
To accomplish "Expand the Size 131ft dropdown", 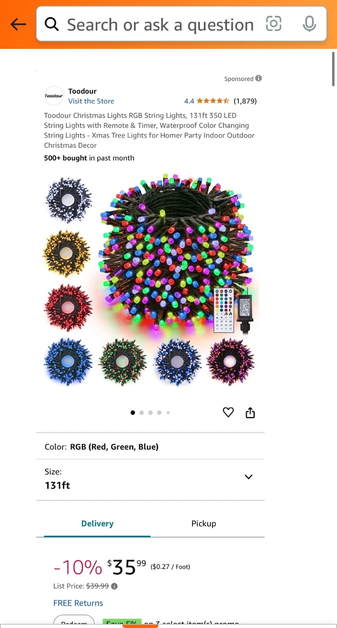I will [150, 479].
